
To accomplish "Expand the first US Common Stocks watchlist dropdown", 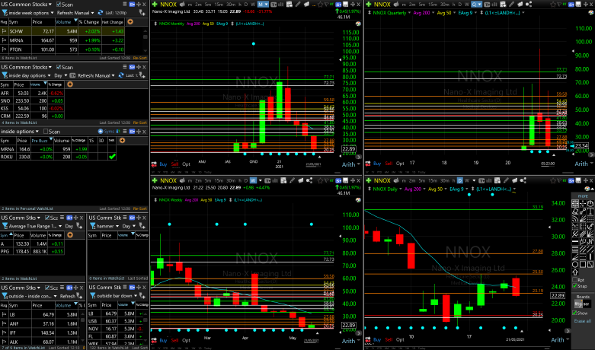I will click(x=50, y=4).
